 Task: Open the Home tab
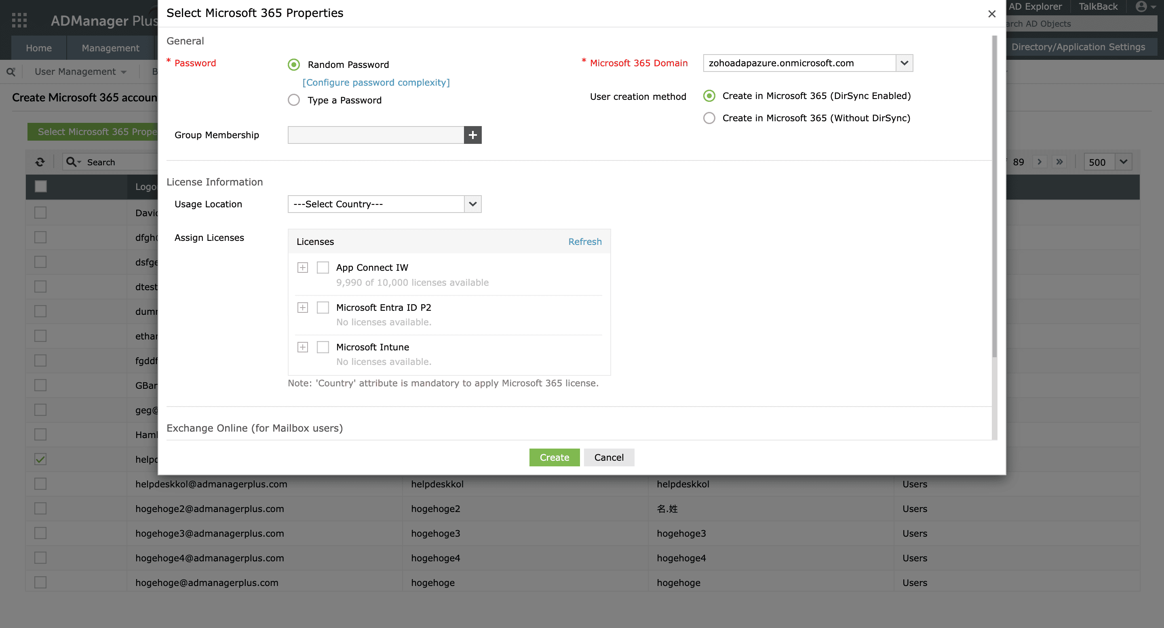(x=39, y=48)
